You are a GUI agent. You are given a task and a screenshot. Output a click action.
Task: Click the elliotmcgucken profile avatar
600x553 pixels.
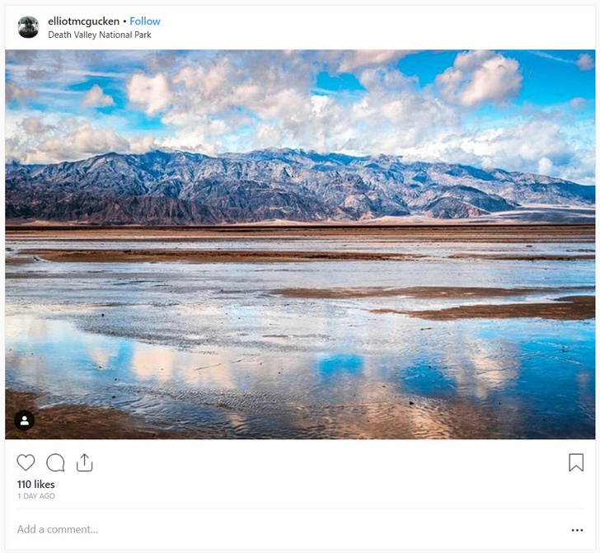28,27
